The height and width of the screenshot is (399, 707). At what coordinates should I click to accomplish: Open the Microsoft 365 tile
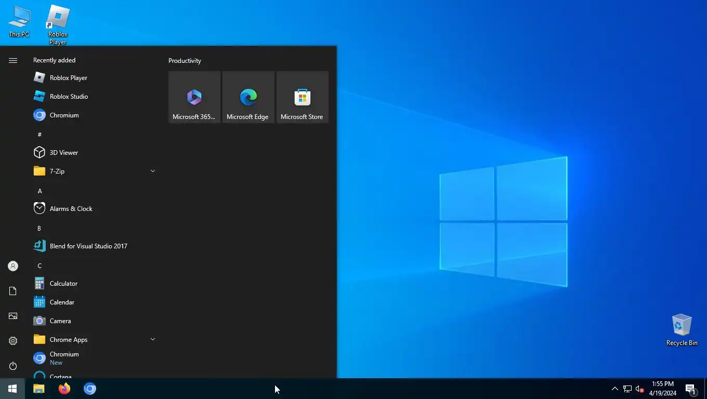point(194,97)
